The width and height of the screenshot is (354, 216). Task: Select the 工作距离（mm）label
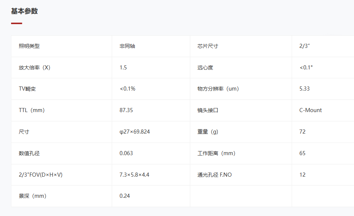click(x=216, y=153)
